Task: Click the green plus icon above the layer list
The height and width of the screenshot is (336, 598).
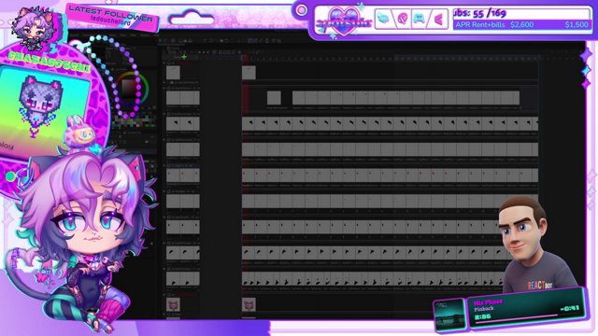Action: [x=184, y=57]
